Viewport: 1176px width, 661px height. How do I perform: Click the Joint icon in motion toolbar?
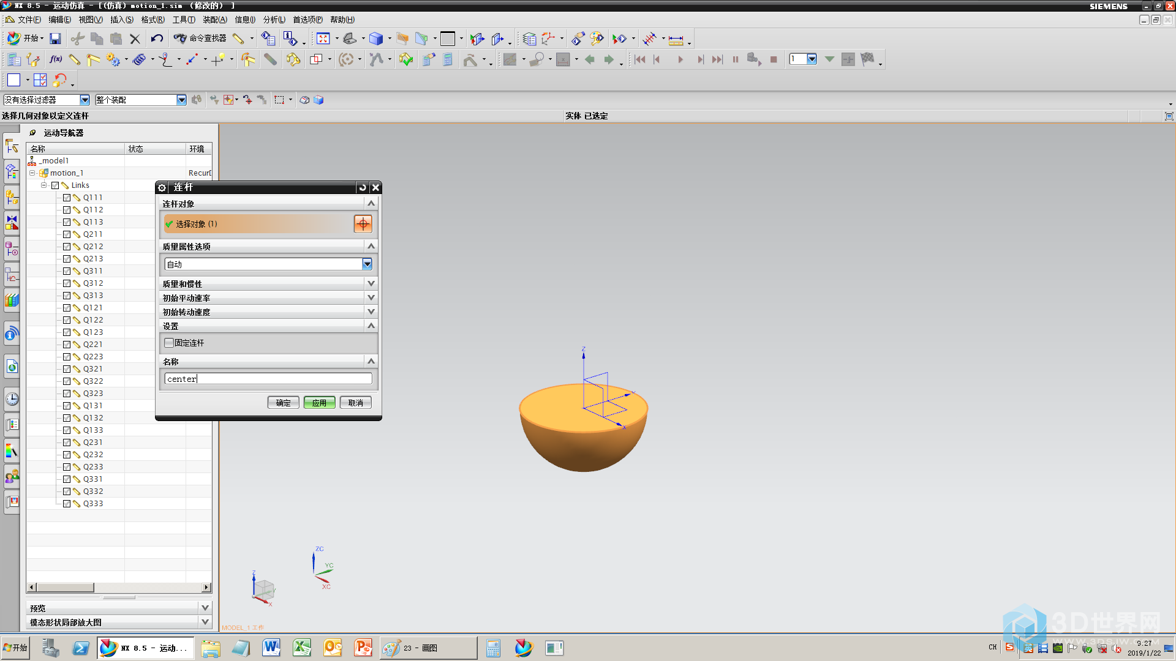tap(93, 59)
